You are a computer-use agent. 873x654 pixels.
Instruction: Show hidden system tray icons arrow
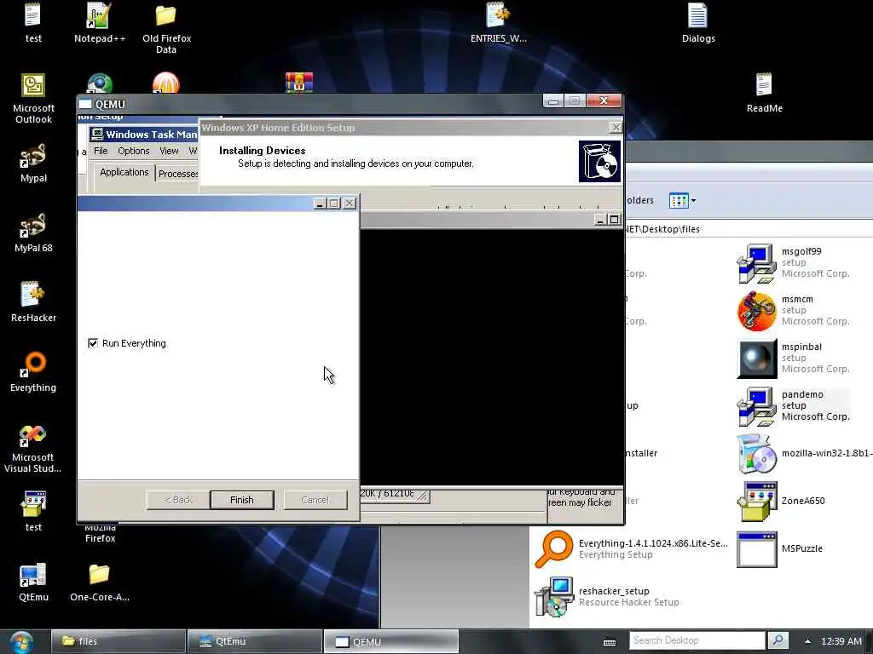[x=807, y=641]
